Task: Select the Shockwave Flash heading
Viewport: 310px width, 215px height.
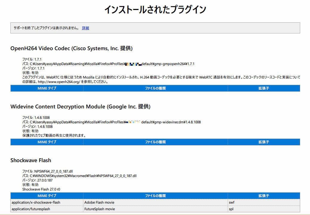Action: pyautogui.click(x=31, y=160)
